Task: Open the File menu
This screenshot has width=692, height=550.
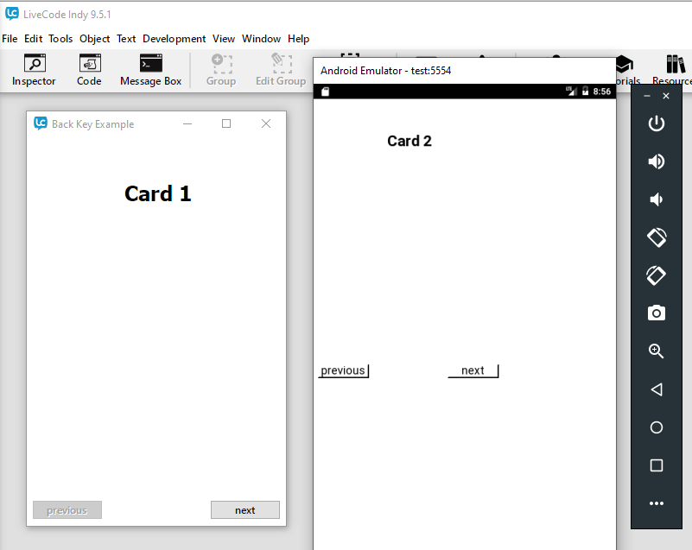Action: coord(10,39)
